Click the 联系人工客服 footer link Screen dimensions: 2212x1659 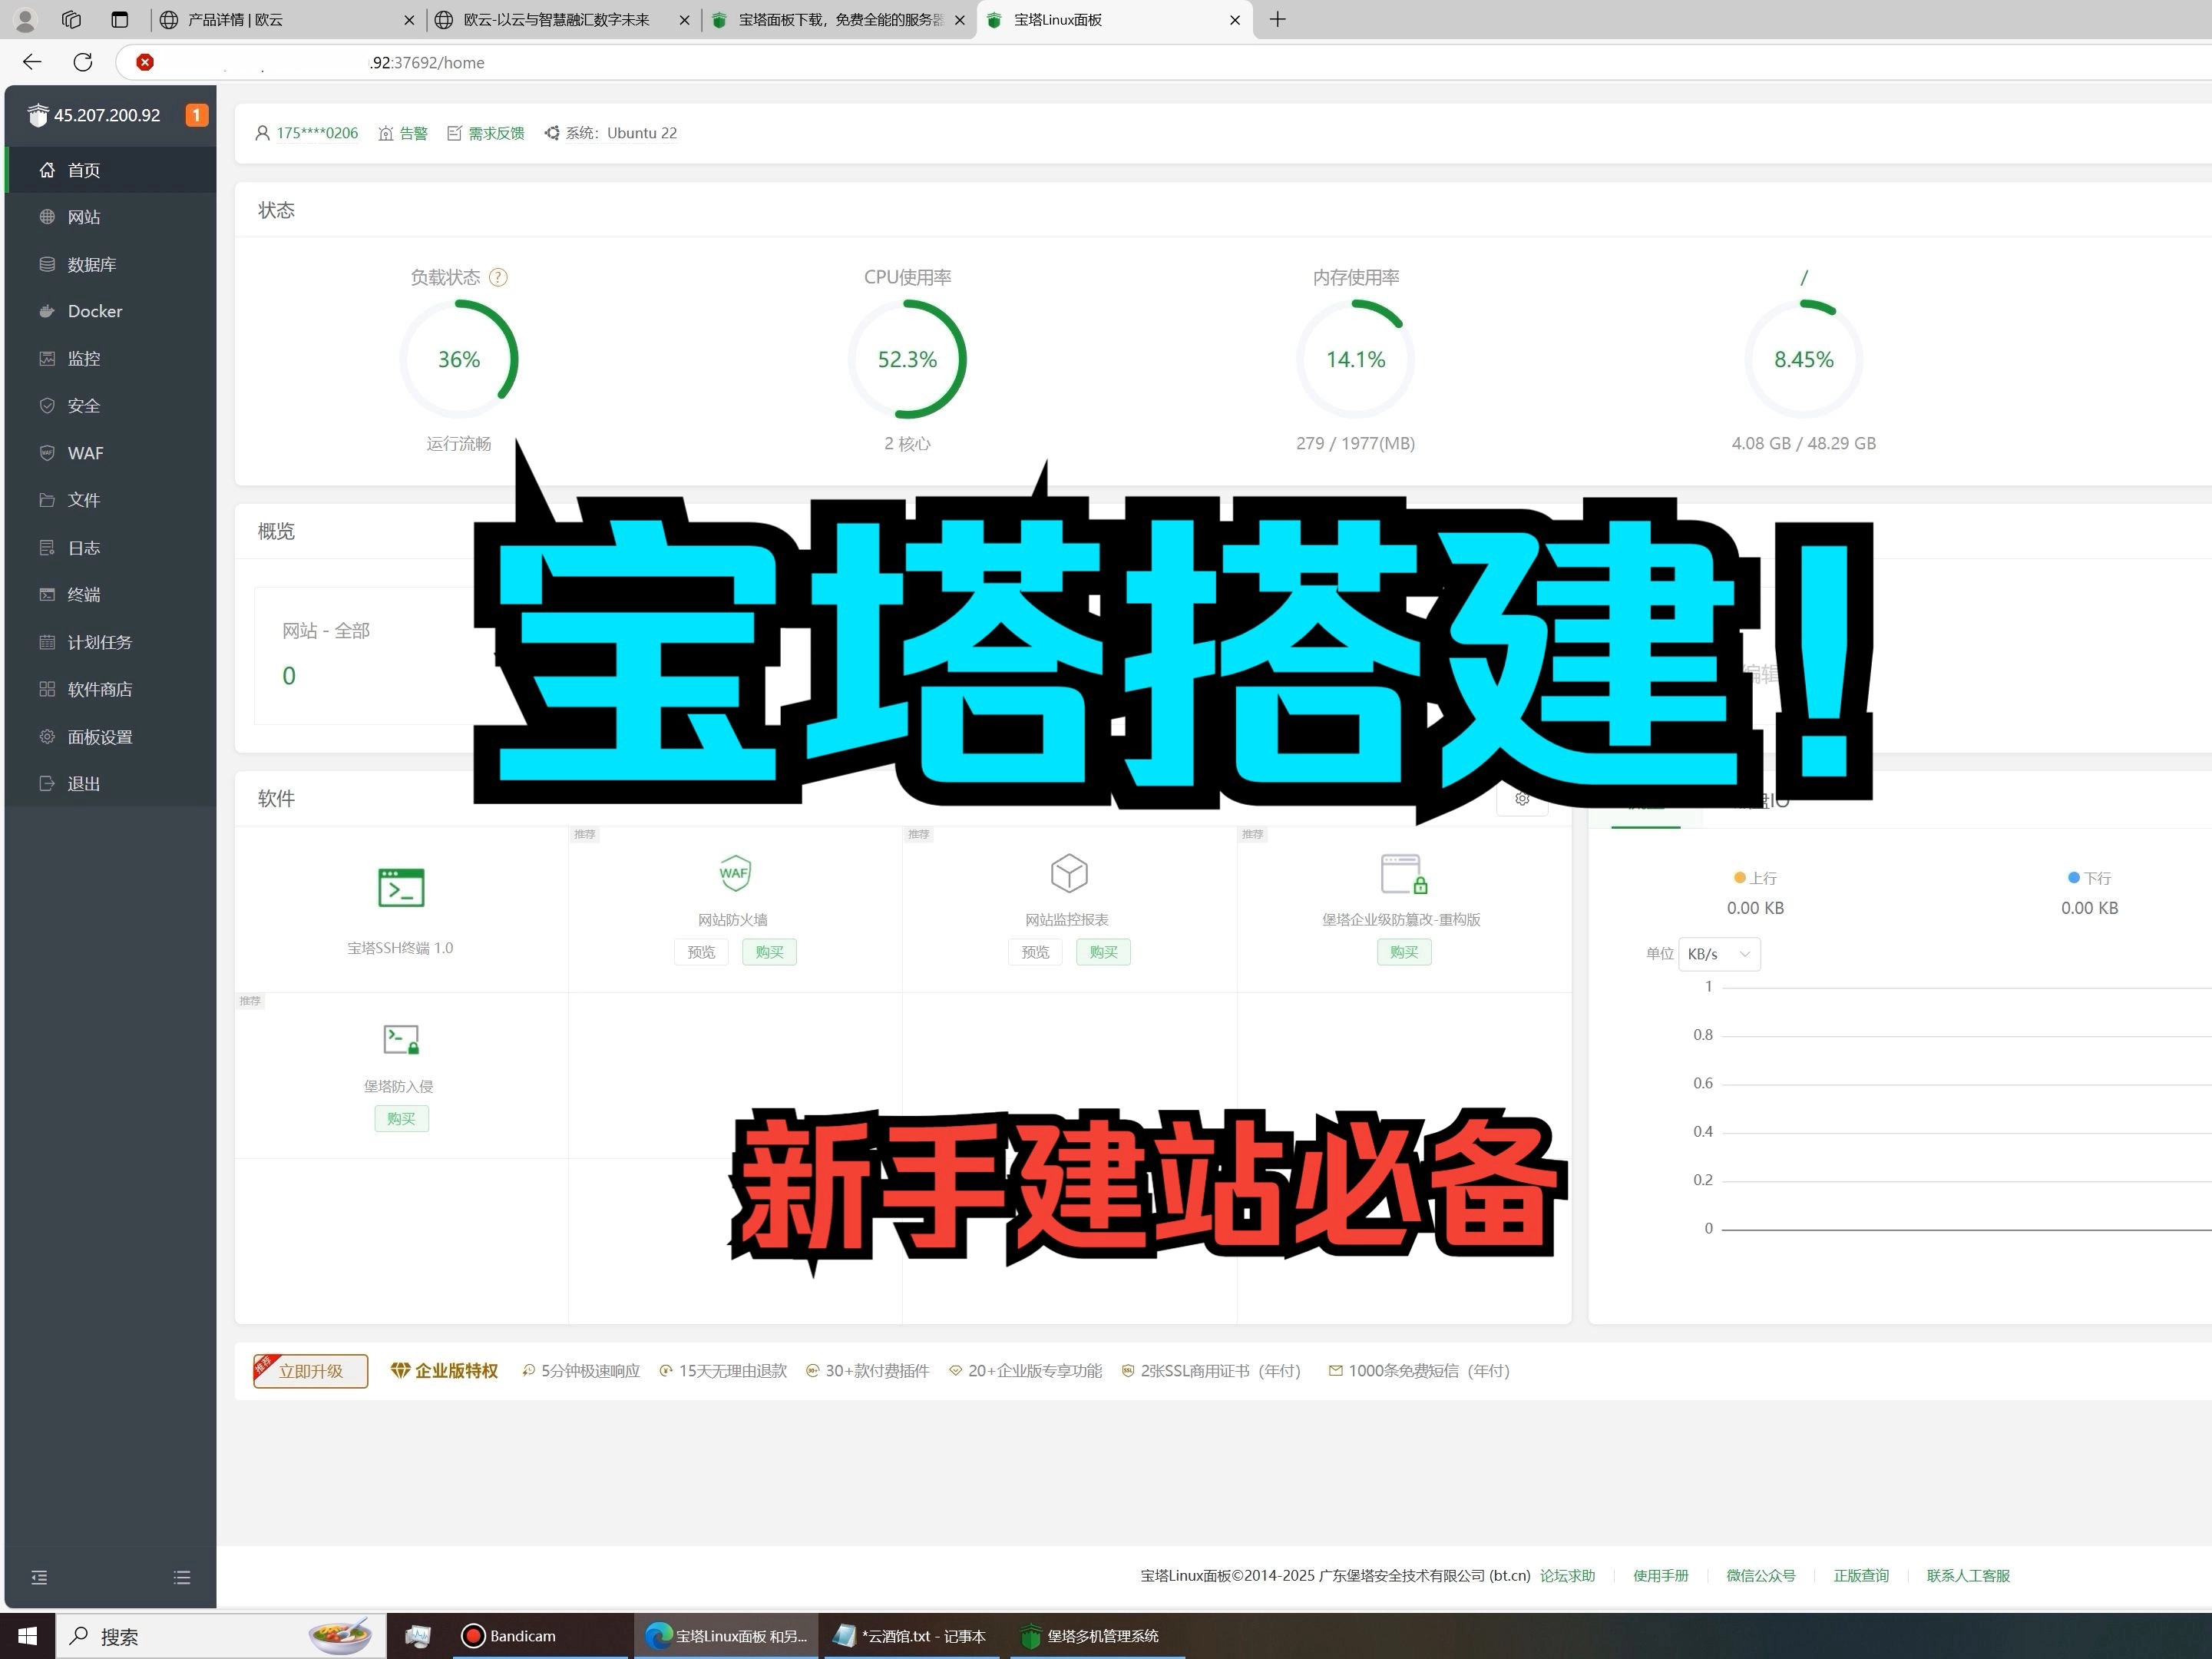pos(1968,1576)
